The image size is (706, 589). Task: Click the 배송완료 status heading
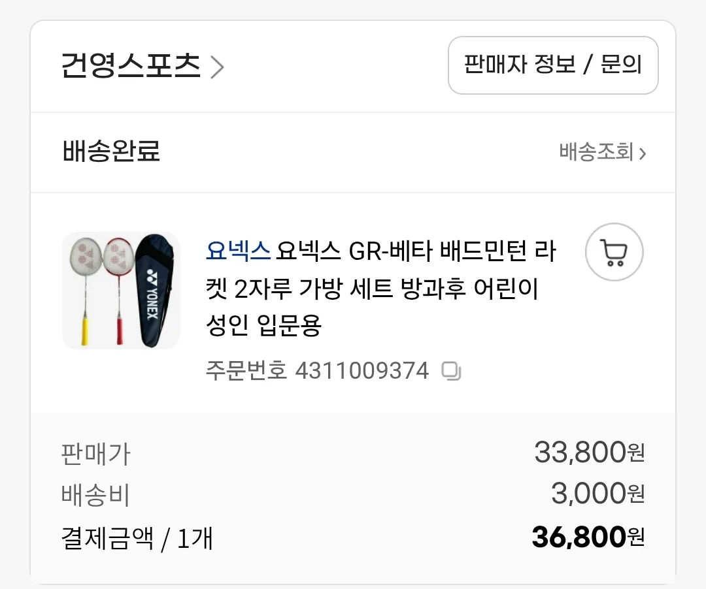tap(111, 152)
